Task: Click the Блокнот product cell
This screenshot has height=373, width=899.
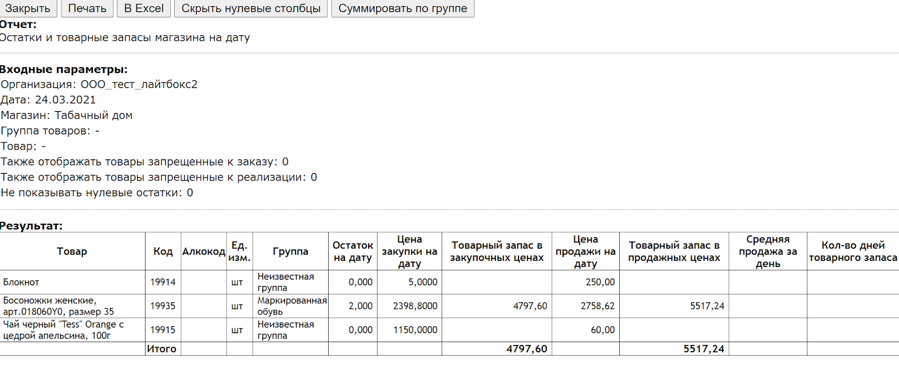Action: (x=21, y=282)
